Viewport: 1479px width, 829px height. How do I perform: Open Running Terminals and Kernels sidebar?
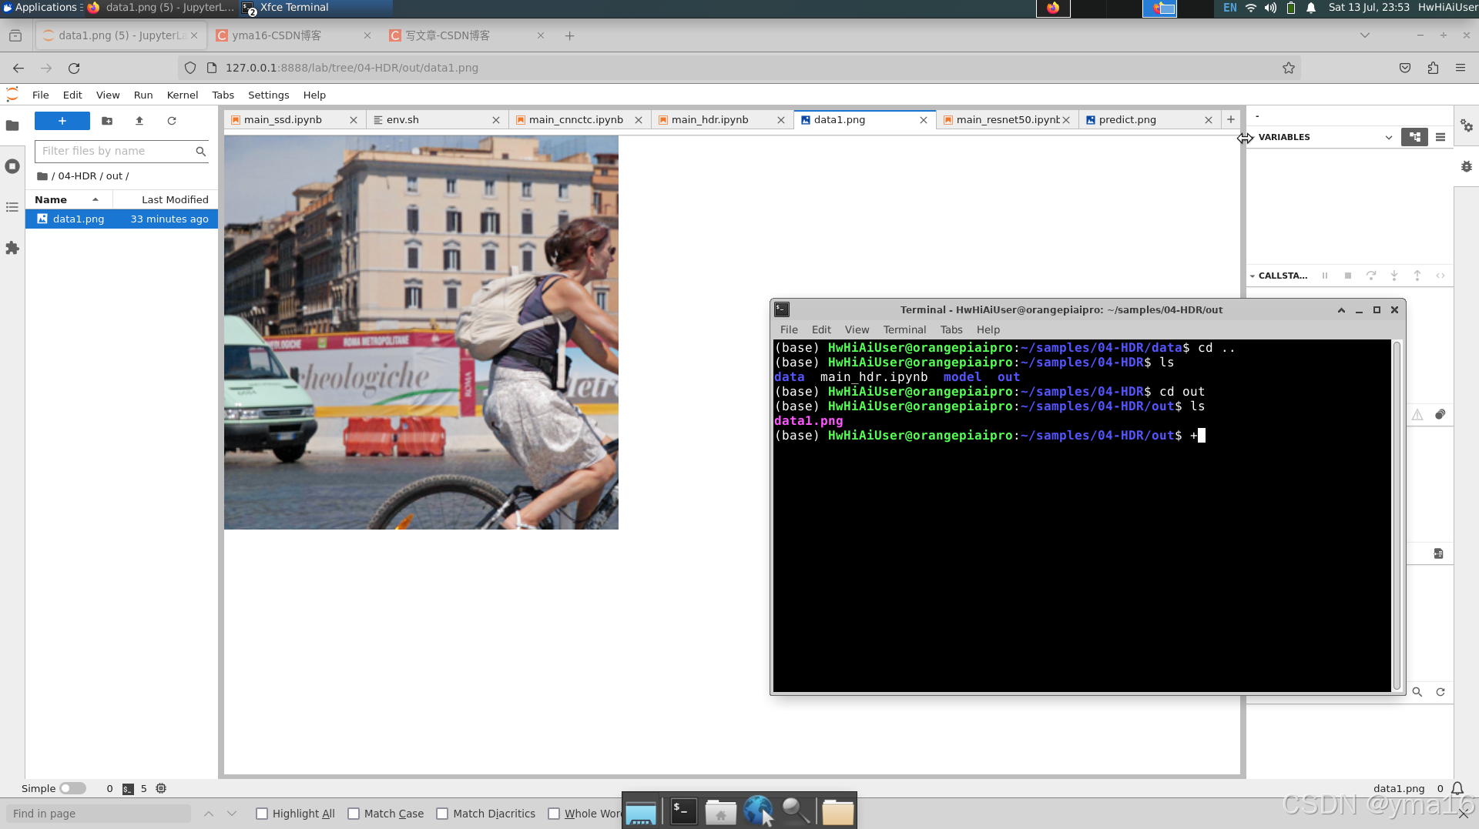point(12,166)
